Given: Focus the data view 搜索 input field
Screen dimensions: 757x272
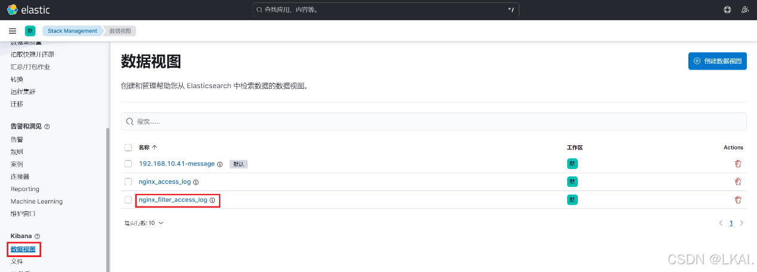Looking at the screenshot, I should coord(433,121).
